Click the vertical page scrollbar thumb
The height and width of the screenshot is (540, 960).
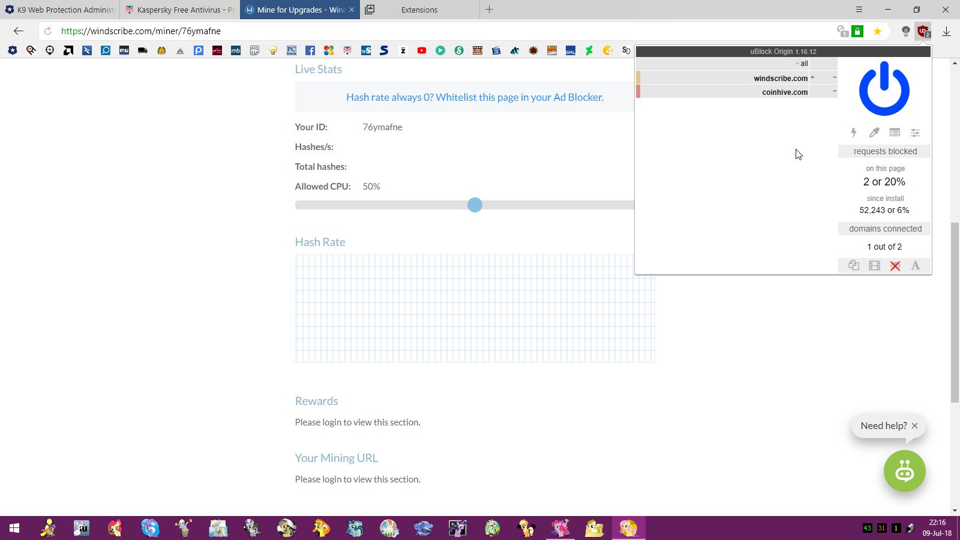(x=955, y=312)
